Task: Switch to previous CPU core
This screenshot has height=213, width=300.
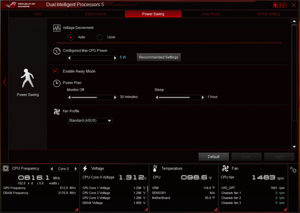Action: click(52, 169)
